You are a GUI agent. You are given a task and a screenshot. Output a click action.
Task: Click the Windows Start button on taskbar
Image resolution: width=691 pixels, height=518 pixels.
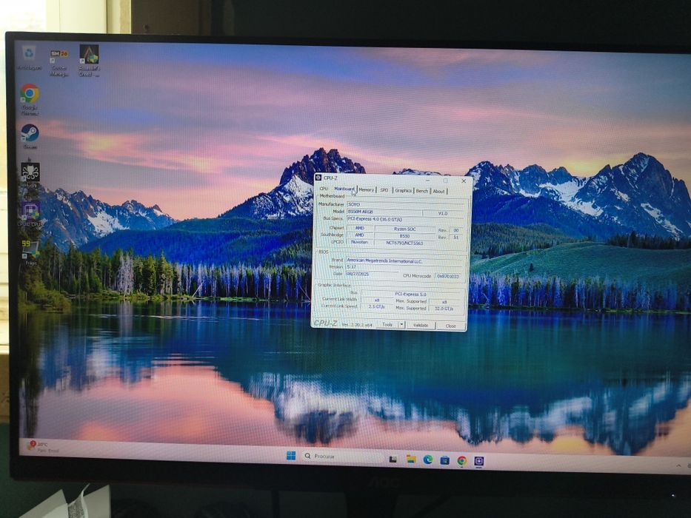(x=291, y=455)
